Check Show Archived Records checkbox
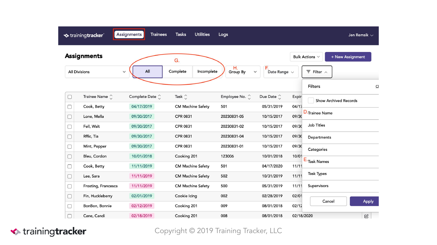This screenshot has height=245, width=437. [311, 100]
